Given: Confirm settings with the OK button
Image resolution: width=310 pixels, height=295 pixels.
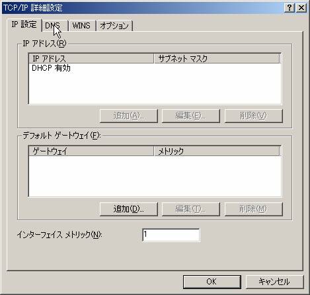Looking at the screenshot, I should point(212,282).
